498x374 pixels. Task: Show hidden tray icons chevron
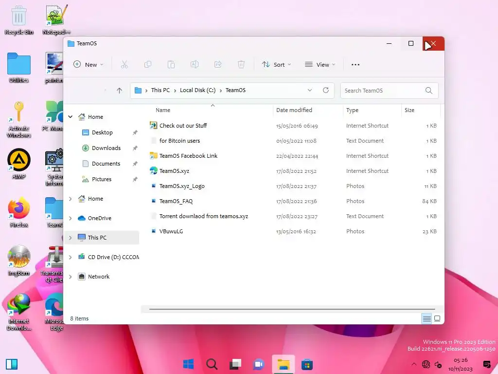pyautogui.click(x=413, y=364)
